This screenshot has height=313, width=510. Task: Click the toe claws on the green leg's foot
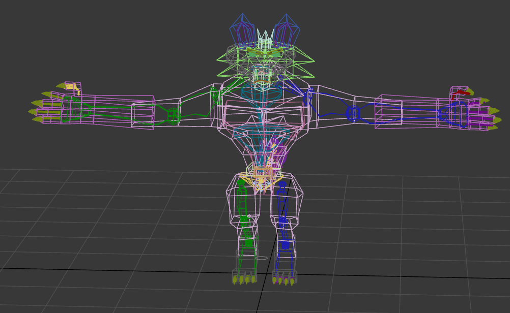[244, 279]
